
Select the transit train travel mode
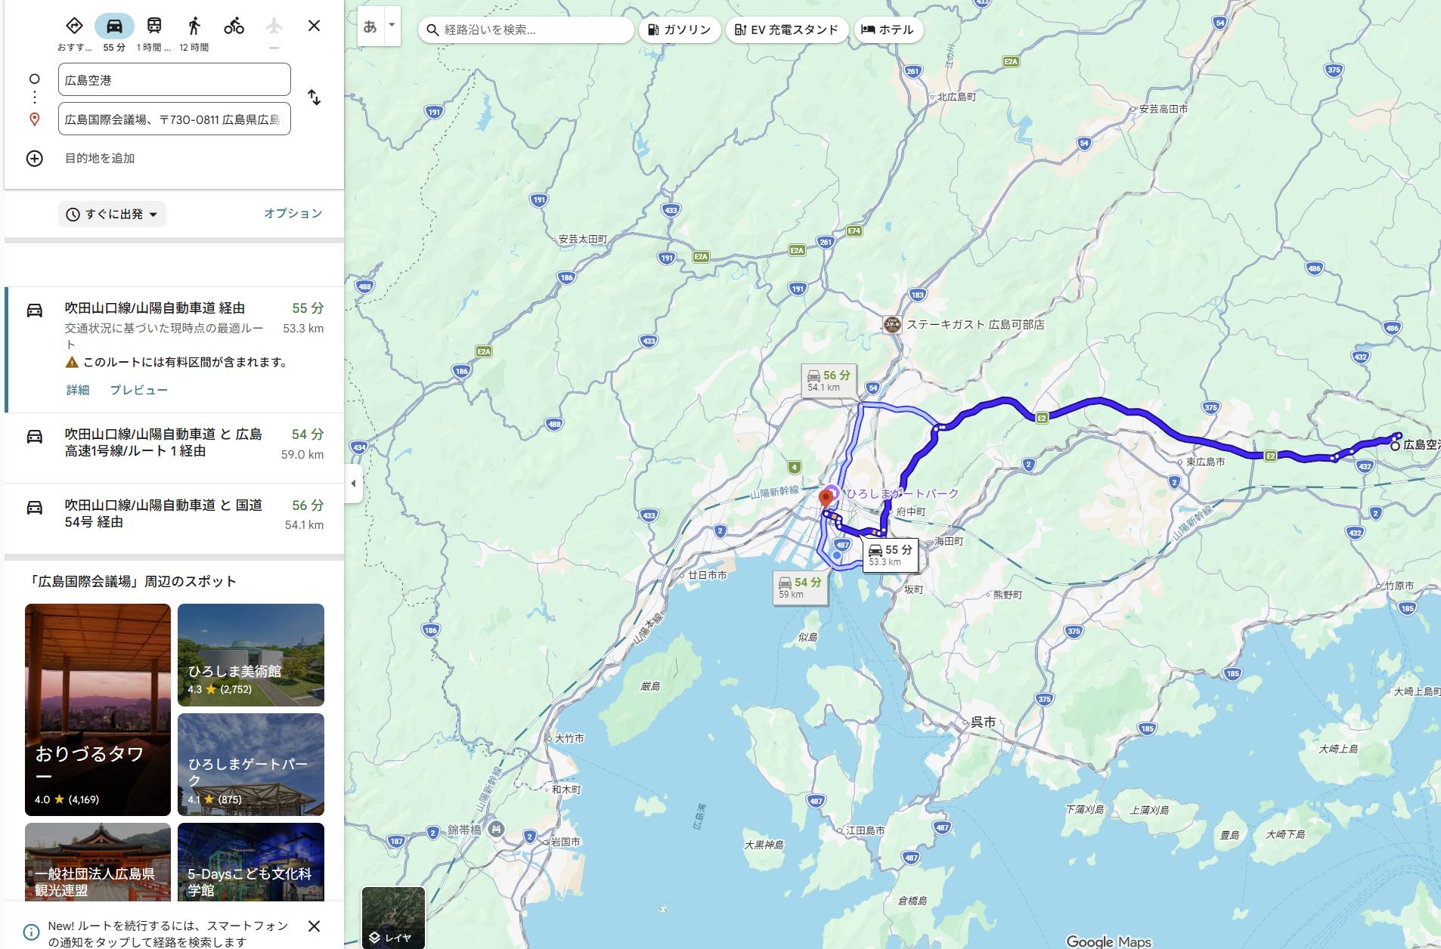154,26
